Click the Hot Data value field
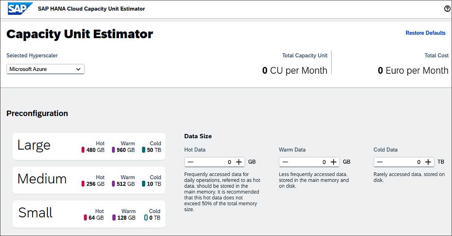Viewport: 452px width, 236px height. point(215,162)
